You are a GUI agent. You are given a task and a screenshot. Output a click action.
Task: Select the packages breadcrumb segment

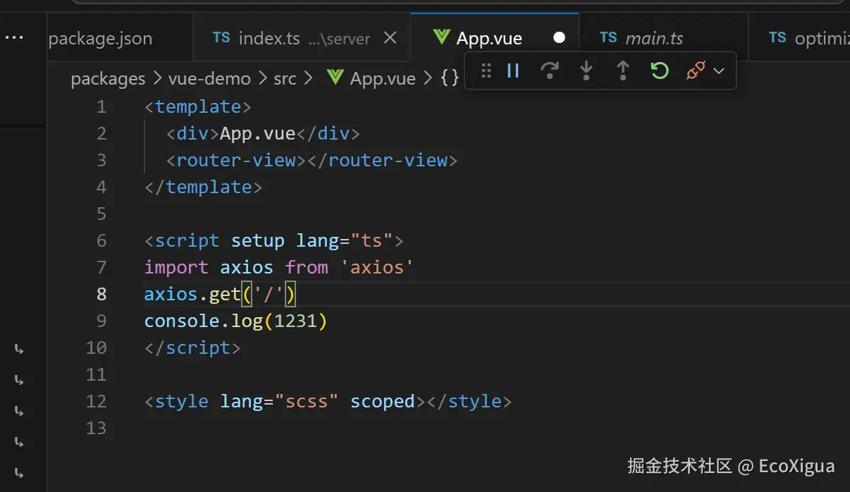[108, 78]
